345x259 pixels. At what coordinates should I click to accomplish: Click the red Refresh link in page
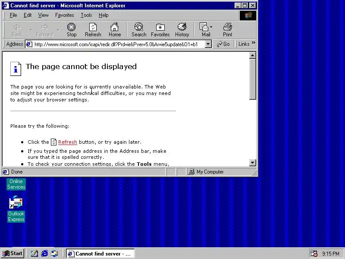(x=68, y=142)
